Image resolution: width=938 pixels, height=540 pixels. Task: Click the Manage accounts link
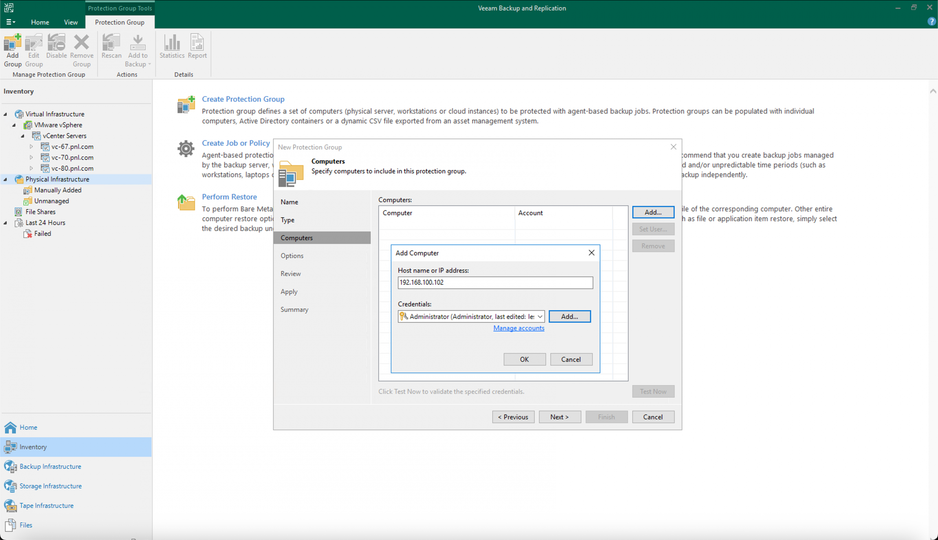pos(518,328)
